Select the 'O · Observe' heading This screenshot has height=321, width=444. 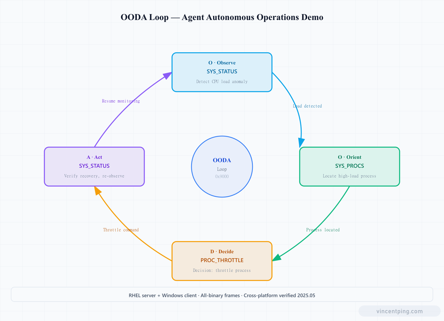coord(222,63)
